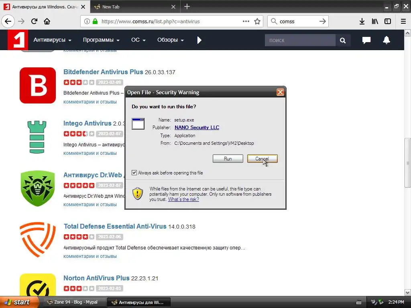The width and height of the screenshot is (411, 308).
Task: Close the Антивирусы для Windows tab
Action: 83,7
